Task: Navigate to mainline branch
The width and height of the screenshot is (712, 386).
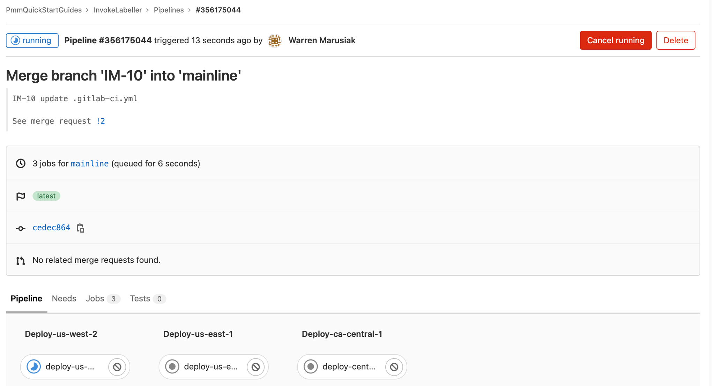Action: point(90,163)
